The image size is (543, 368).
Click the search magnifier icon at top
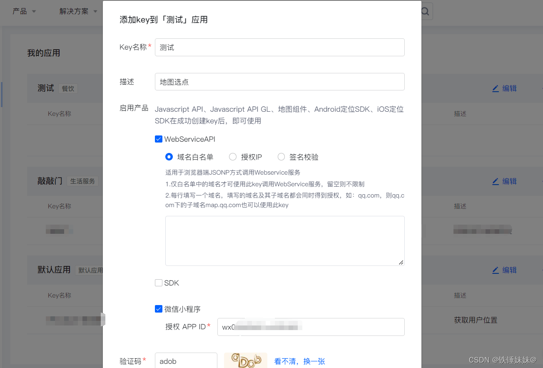click(x=425, y=12)
